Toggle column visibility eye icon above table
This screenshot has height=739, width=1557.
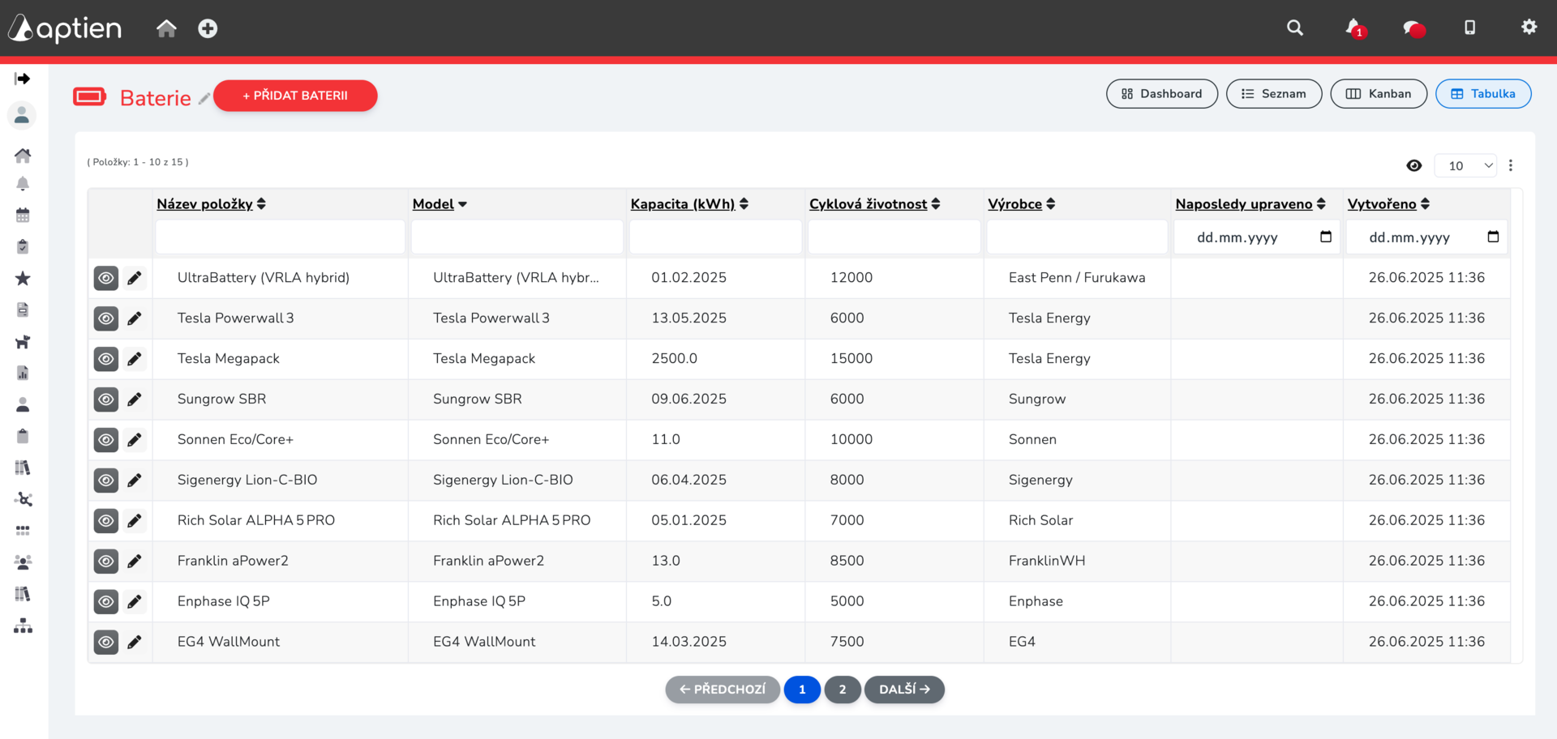pyautogui.click(x=1414, y=165)
